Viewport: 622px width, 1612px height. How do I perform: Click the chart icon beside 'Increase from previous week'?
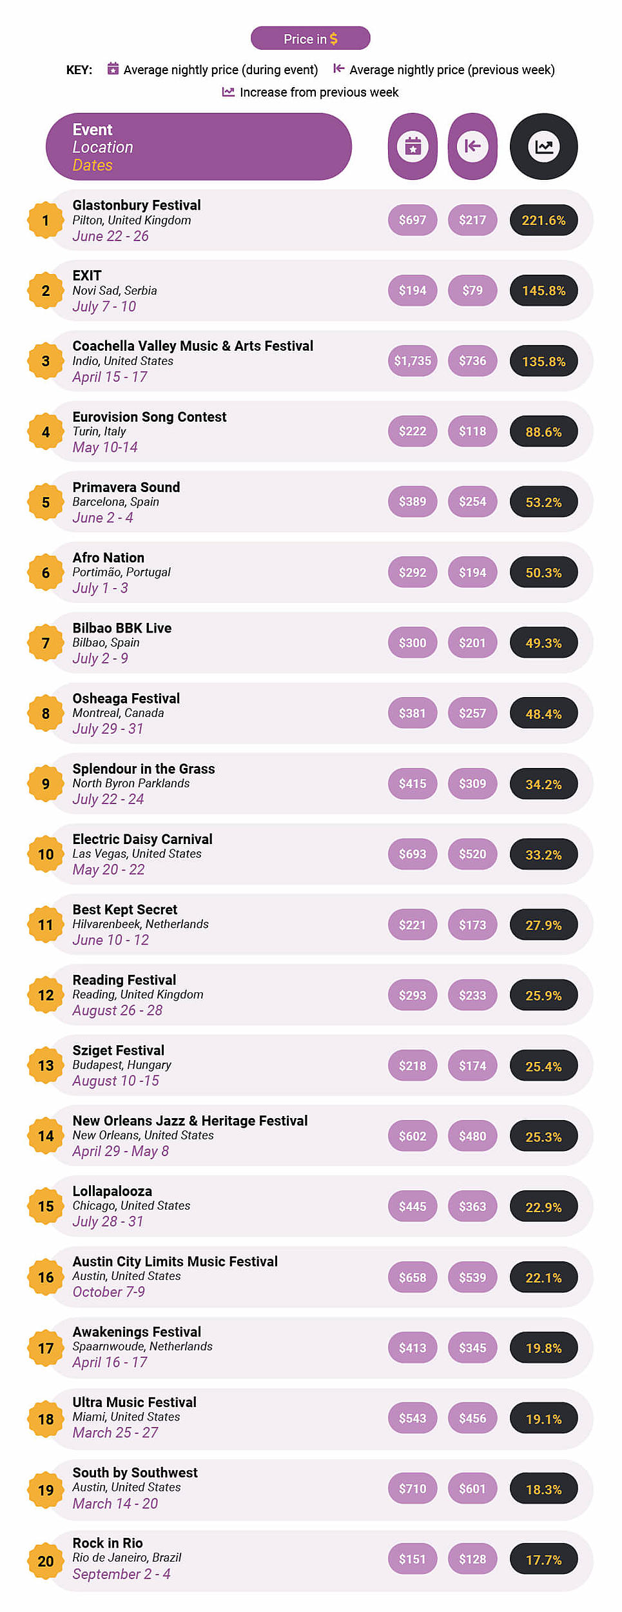228,92
